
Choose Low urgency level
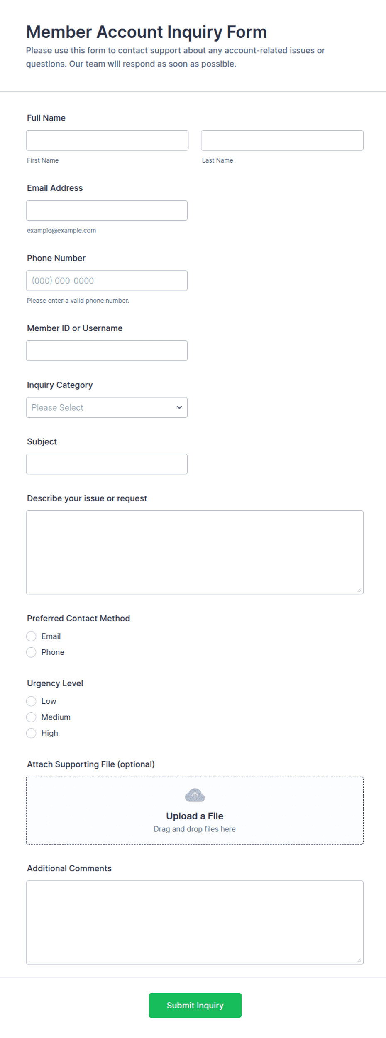pyautogui.click(x=31, y=701)
